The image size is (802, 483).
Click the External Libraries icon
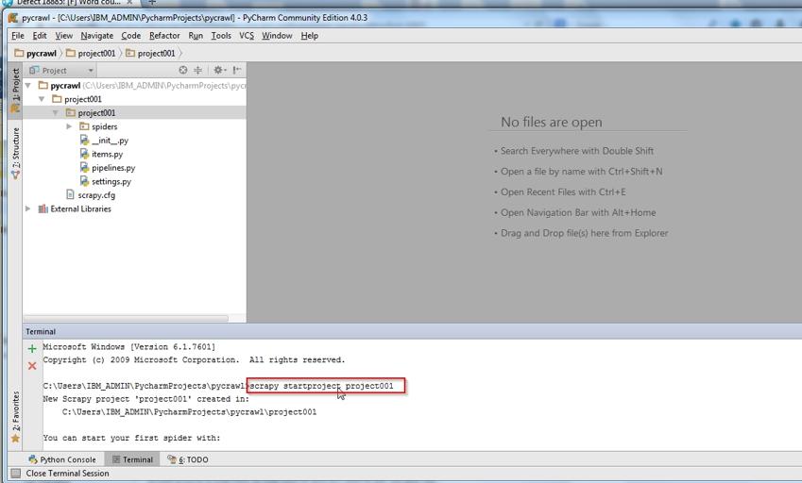(43, 208)
